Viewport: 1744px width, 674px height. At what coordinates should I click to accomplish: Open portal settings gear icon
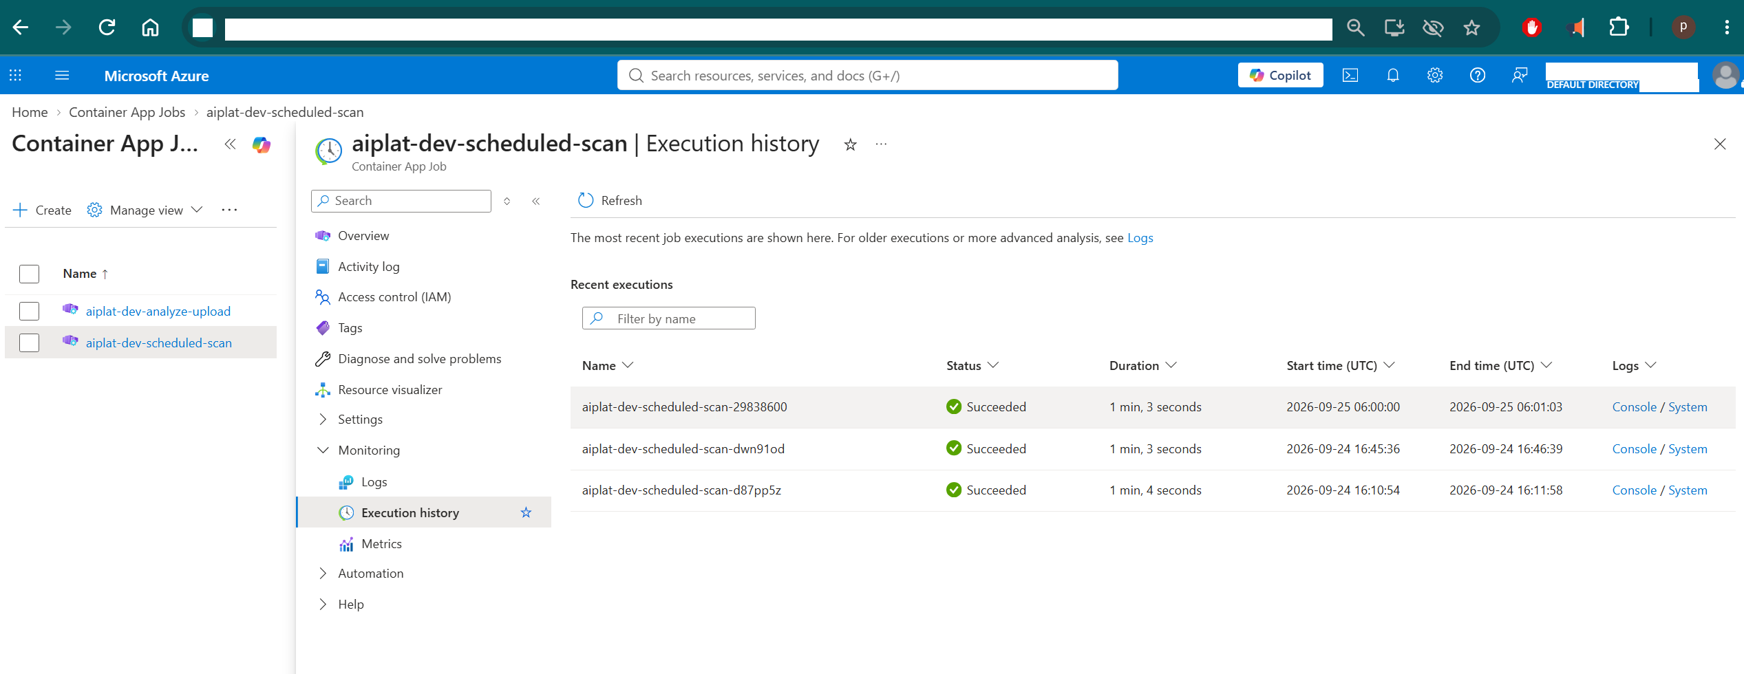[x=1435, y=75]
